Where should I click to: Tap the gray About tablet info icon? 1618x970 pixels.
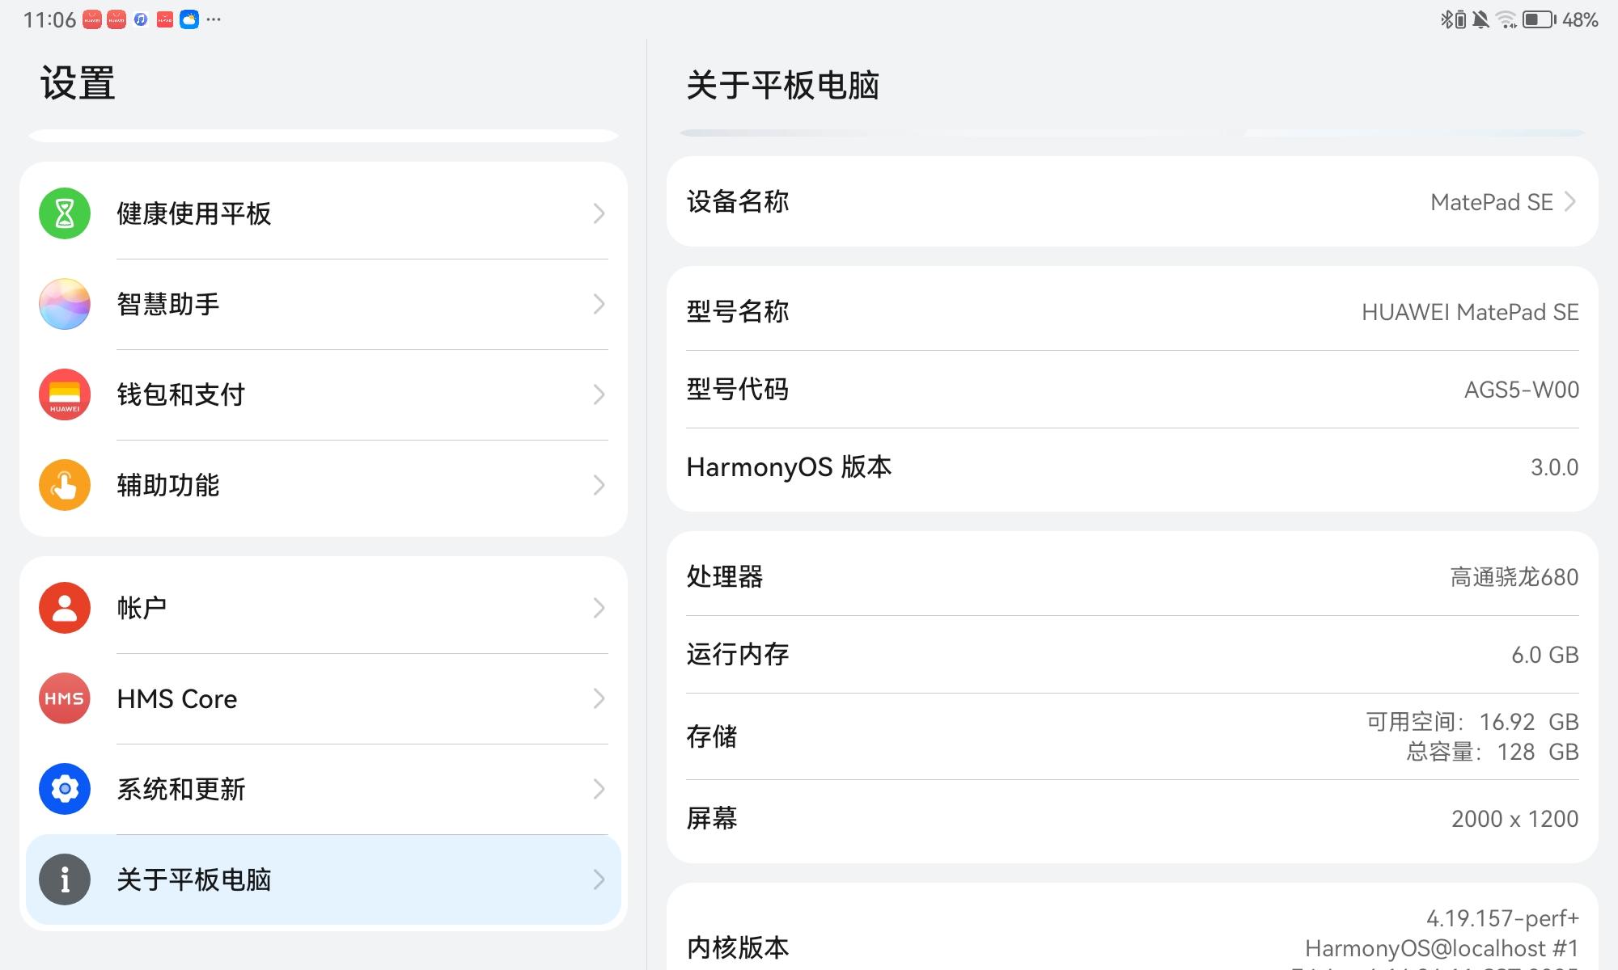(65, 879)
